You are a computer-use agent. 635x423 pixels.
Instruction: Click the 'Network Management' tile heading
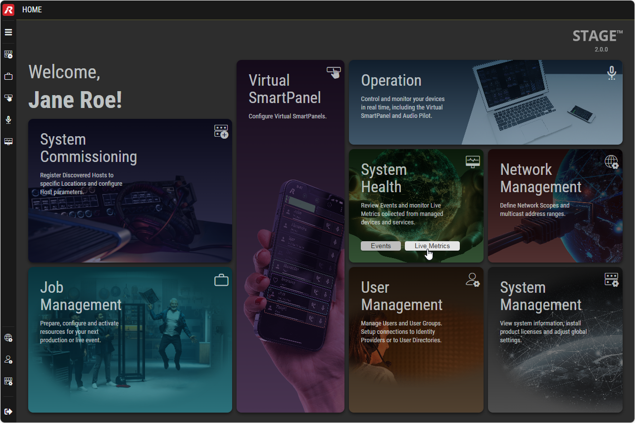click(541, 178)
